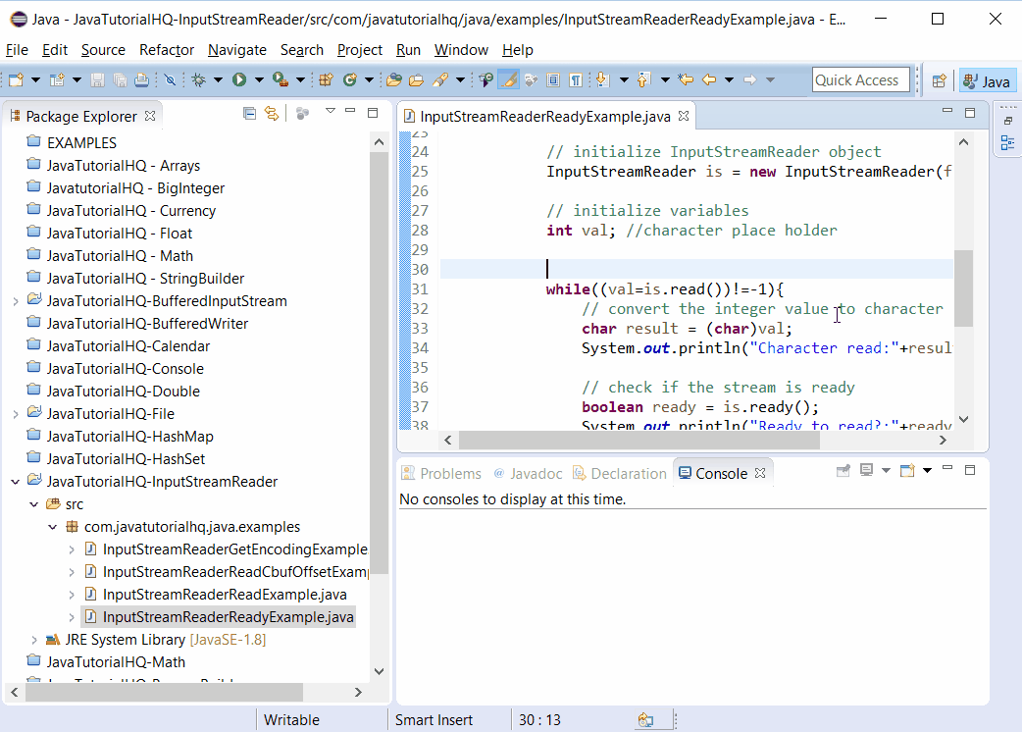Switch to the Java perspective button
The image size is (1022, 732).
point(987,80)
